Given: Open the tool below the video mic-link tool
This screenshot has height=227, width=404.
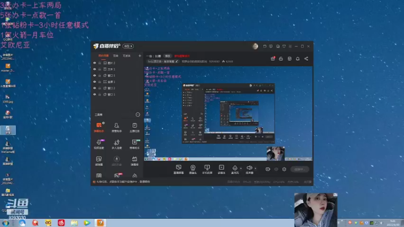Looking at the screenshot, I should 99,161.
